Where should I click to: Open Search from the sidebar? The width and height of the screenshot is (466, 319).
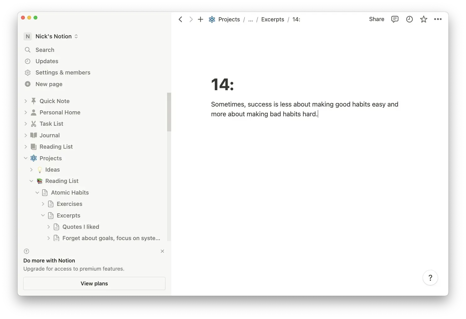[45, 50]
